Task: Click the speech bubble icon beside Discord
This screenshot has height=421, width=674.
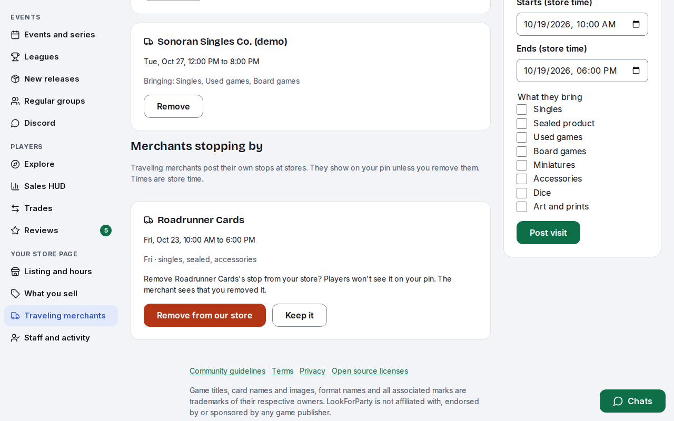Action: tap(15, 123)
